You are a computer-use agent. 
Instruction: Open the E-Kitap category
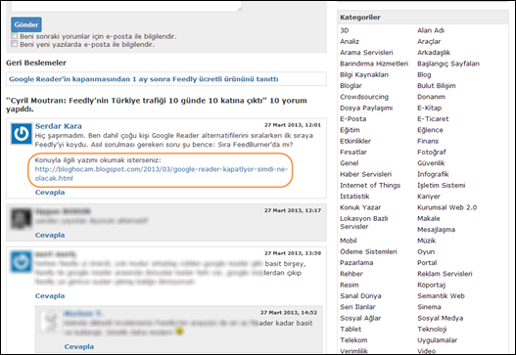[x=430, y=108]
